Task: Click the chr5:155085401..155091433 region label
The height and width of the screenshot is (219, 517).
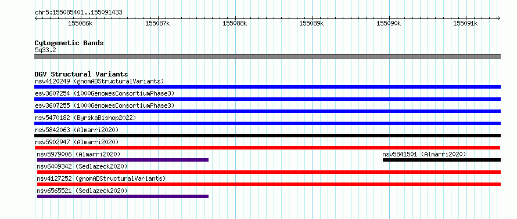Action: [78, 13]
